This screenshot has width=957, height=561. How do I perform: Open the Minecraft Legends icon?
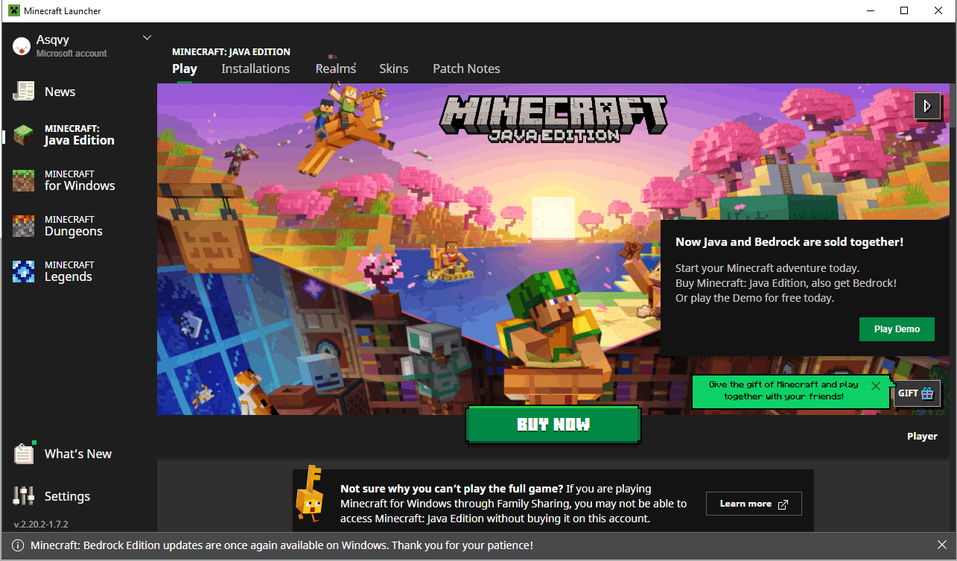(24, 272)
